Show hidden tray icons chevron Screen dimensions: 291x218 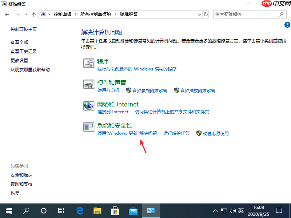215,211
